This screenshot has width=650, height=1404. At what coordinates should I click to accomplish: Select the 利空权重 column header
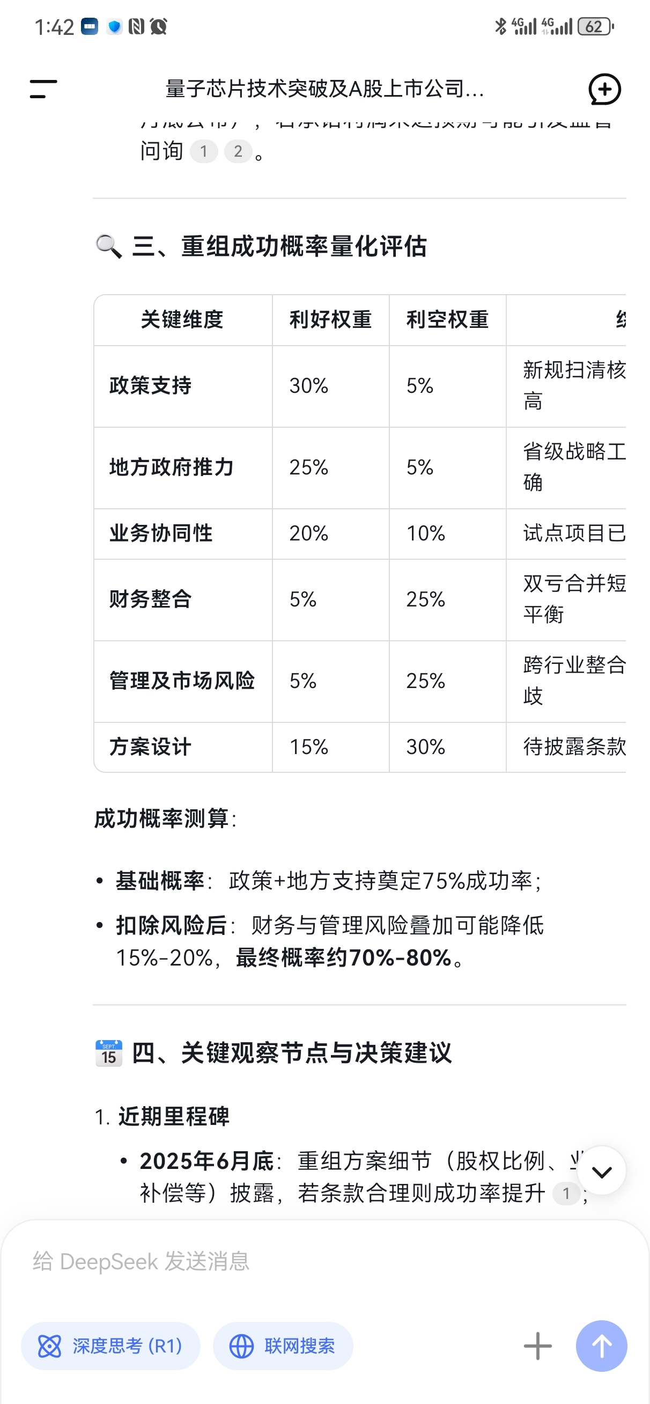coord(447,319)
